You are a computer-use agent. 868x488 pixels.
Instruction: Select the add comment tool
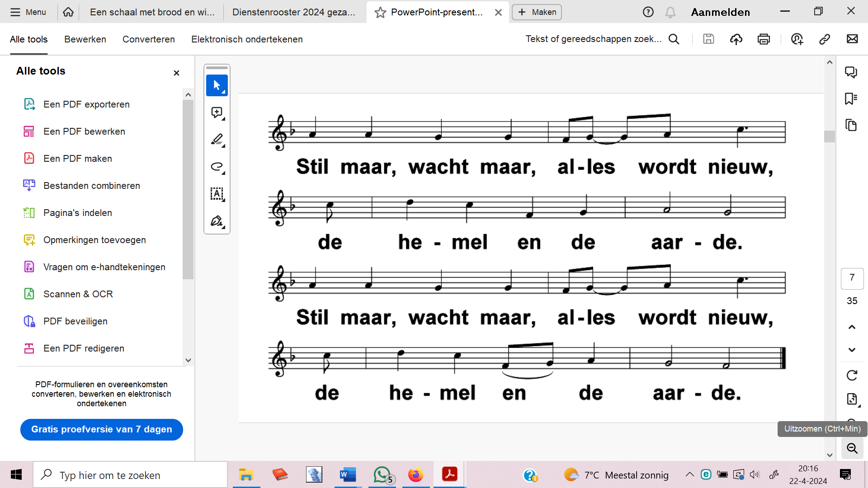click(217, 113)
